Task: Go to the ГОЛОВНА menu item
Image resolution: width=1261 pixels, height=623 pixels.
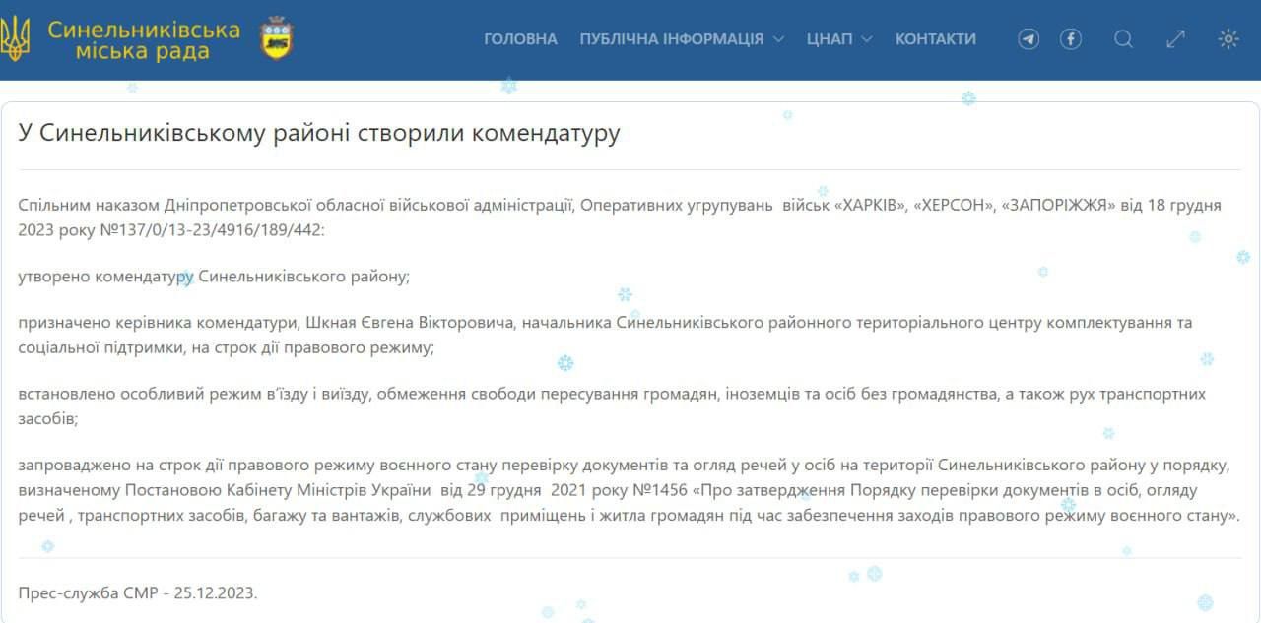Action: coord(520,39)
